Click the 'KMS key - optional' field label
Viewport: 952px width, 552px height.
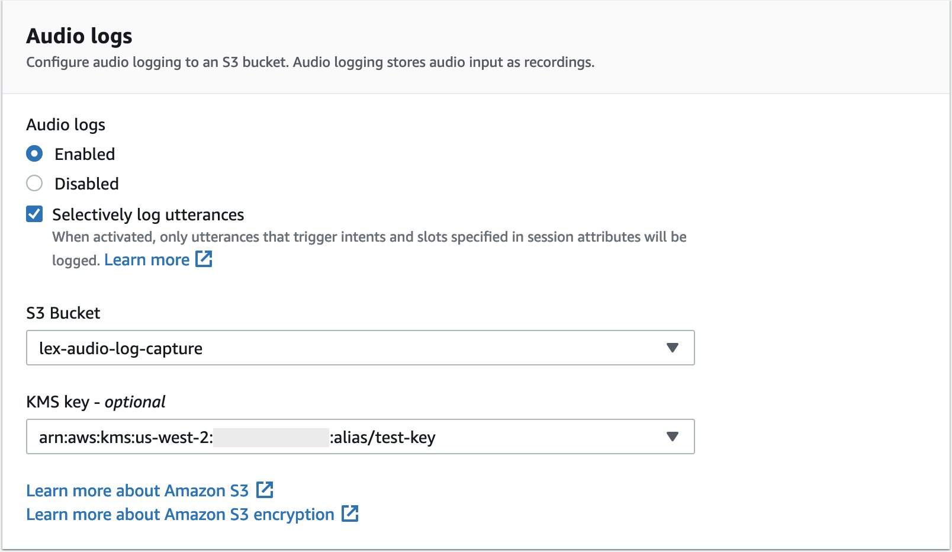(96, 402)
